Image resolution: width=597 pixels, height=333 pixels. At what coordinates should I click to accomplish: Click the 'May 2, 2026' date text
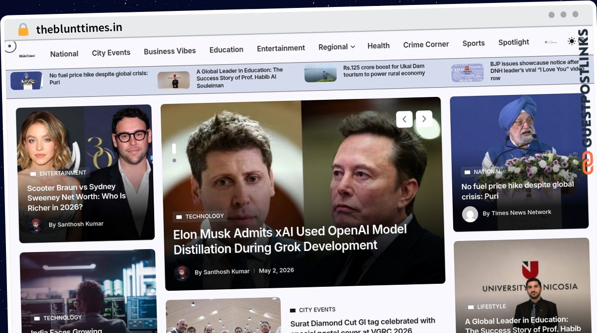tap(277, 271)
